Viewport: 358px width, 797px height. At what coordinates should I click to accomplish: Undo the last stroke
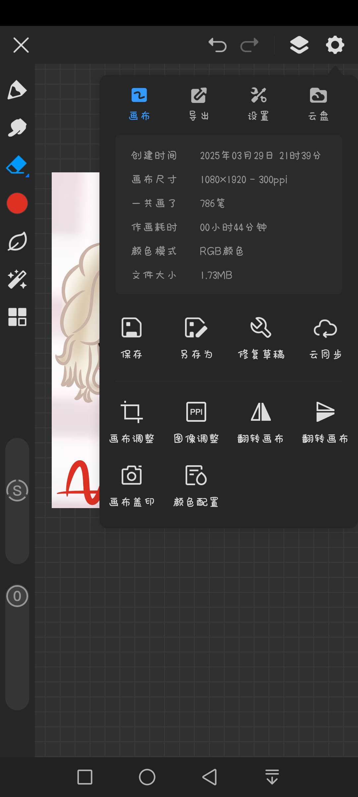pyautogui.click(x=217, y=45)
